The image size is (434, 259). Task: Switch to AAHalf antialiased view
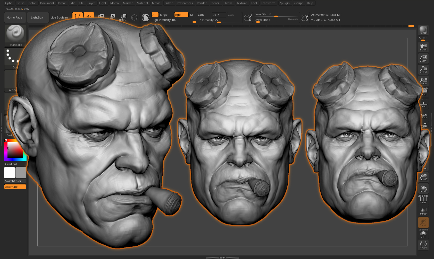click(423, 81)
